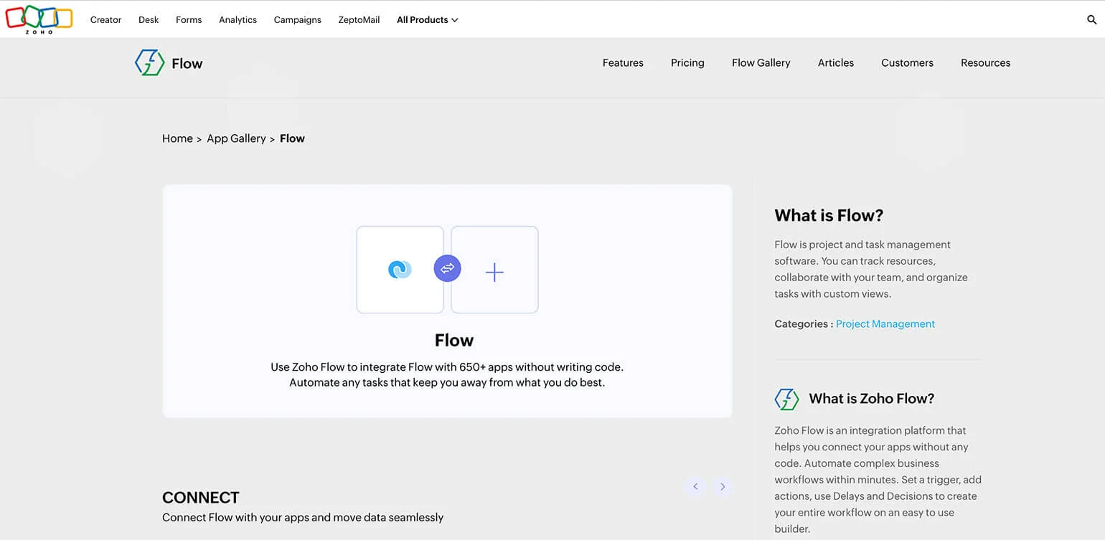The height and width of the screenshot is (540, 1105).
Task: Click the Zoho Flow hexagon logo
Action: pyautogui.click(x=150, y=63)
